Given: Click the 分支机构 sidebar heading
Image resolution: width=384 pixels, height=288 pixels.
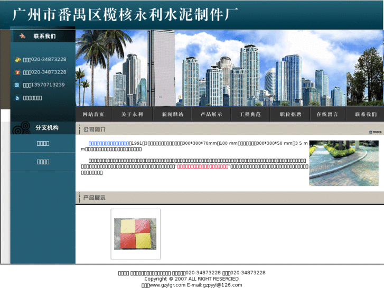Looking at the screenshot, I should tap(47, 128).
